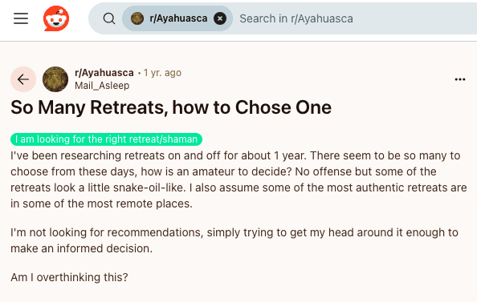
Task: Open Mail_Asleep's user profile
Action: (x=102, y=86)
